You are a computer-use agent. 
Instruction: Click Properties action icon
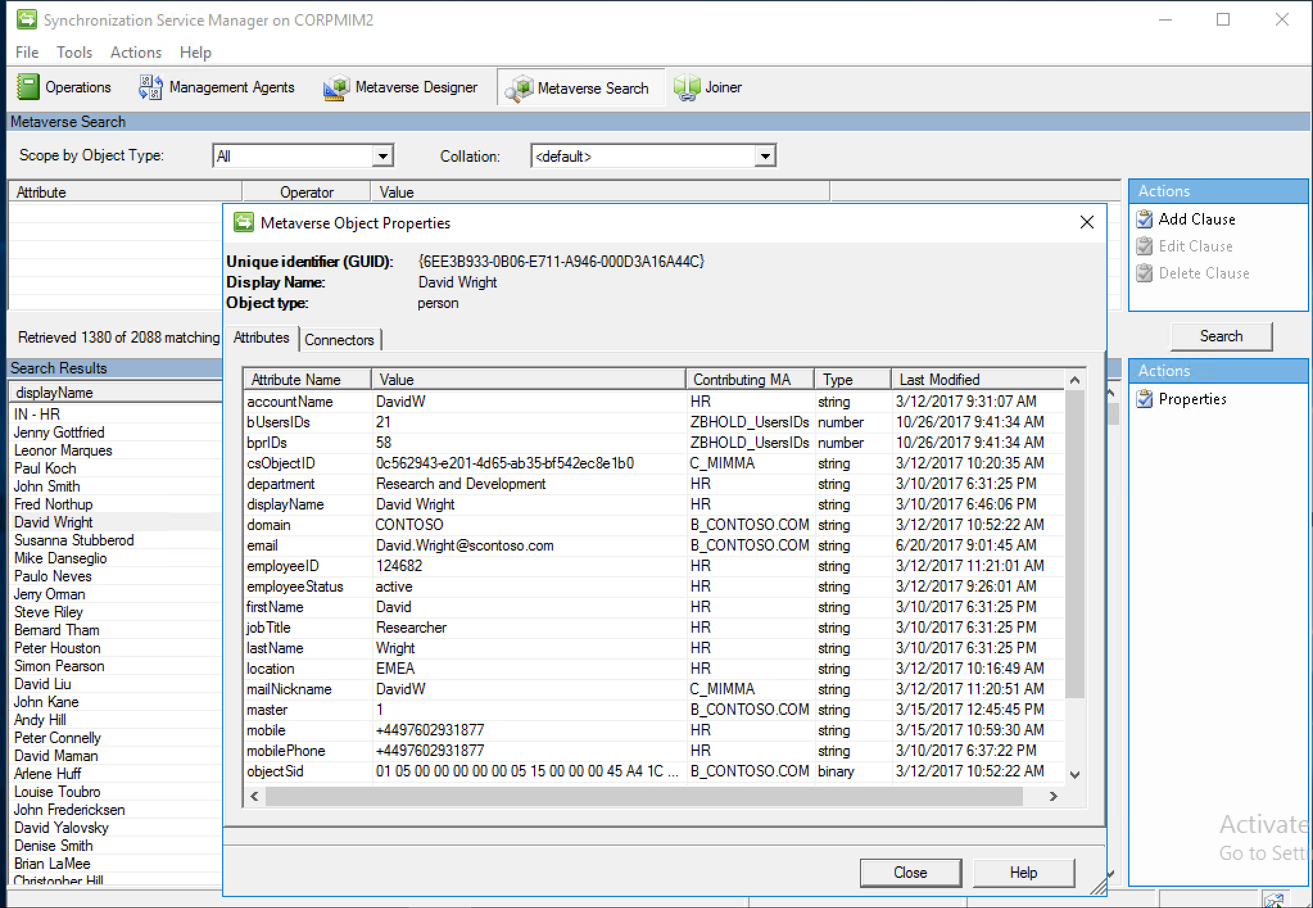tap(1153, 397)
